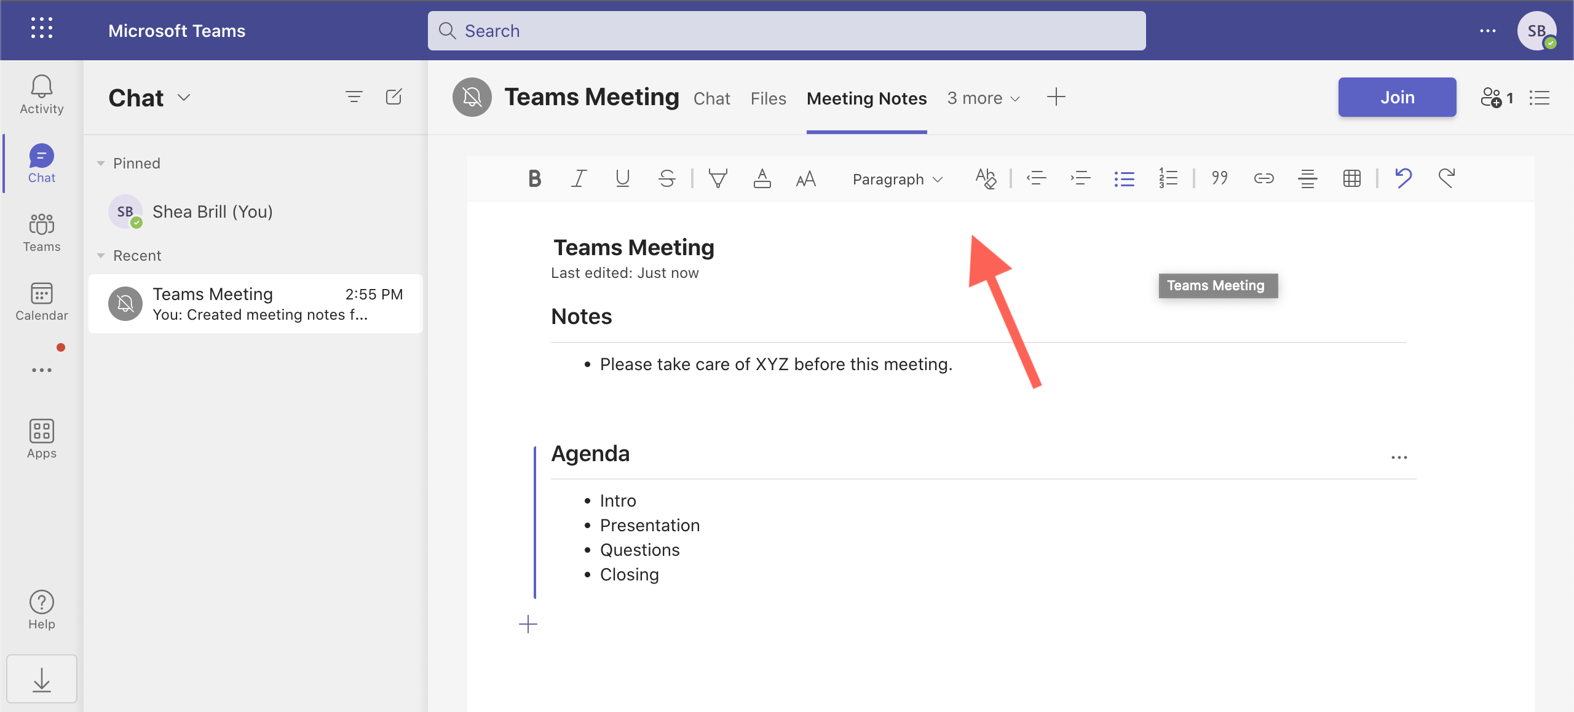The width and height of the screenshot is (1574, 712).
Task: Expand the Paragraph style dropdown
Action: pos(897,180)
